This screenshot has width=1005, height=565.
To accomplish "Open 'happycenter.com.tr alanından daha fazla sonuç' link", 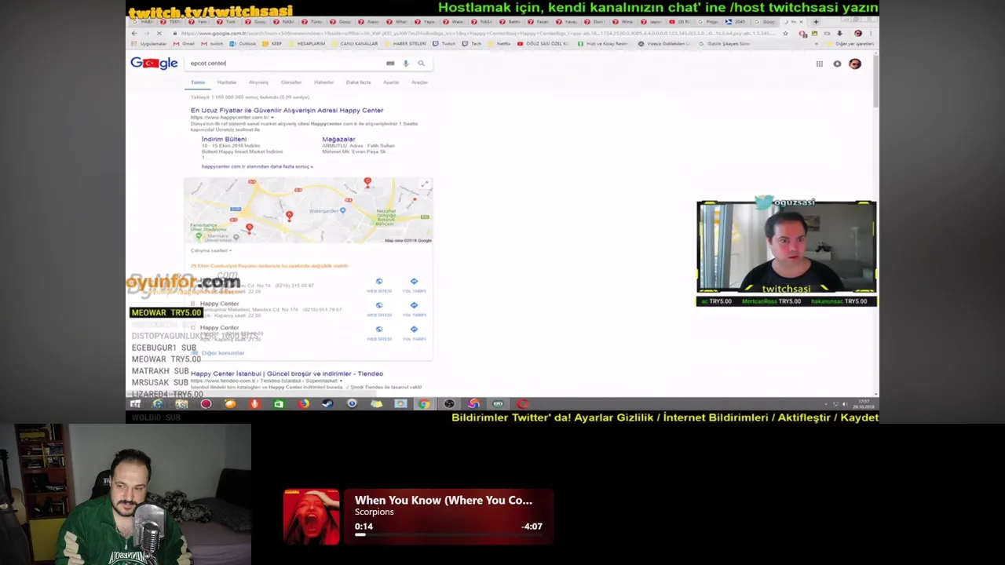I will point(258,166).
